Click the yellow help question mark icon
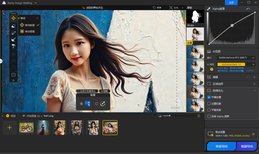The image size is (259, 154). 212,69
